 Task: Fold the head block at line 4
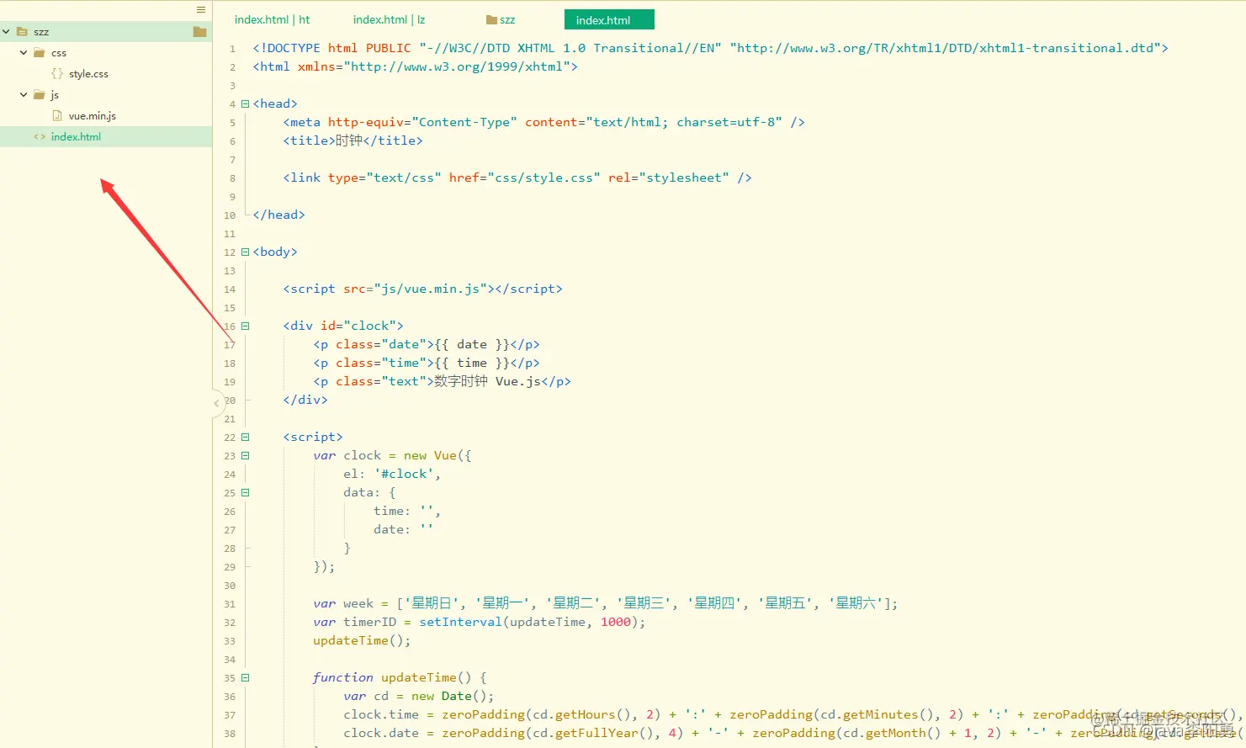(x=246, y=104)
